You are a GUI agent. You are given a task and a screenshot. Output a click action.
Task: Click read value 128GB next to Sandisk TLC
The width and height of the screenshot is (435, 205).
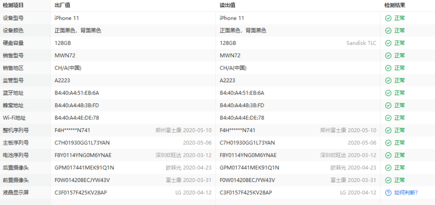point(228,43)
